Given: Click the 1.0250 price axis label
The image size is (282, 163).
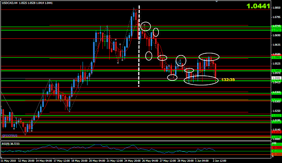Looking at the screenshot, I should tap(277, 111).
